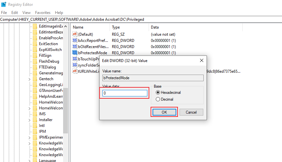This screenshot has height=162, width=282.
Task: Click bAccReportPref data 0x00000001 (1)
Action: click(163, 40)
